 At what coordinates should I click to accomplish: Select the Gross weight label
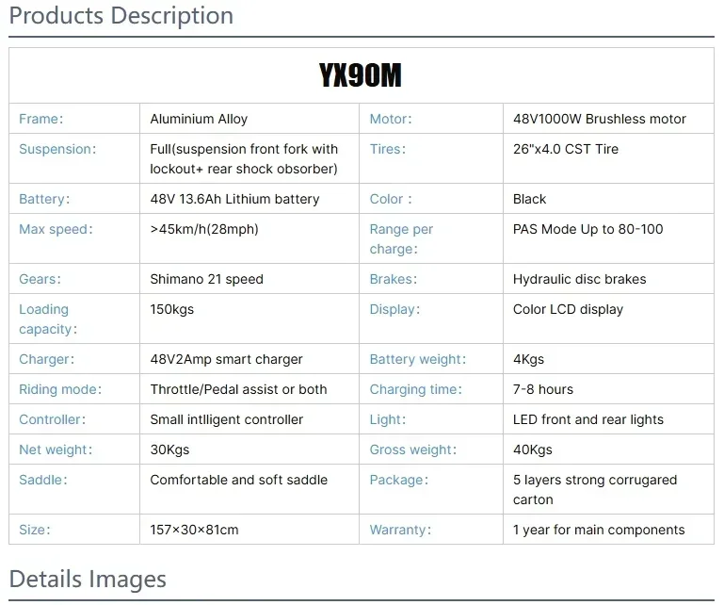click(x=413, y=450)
